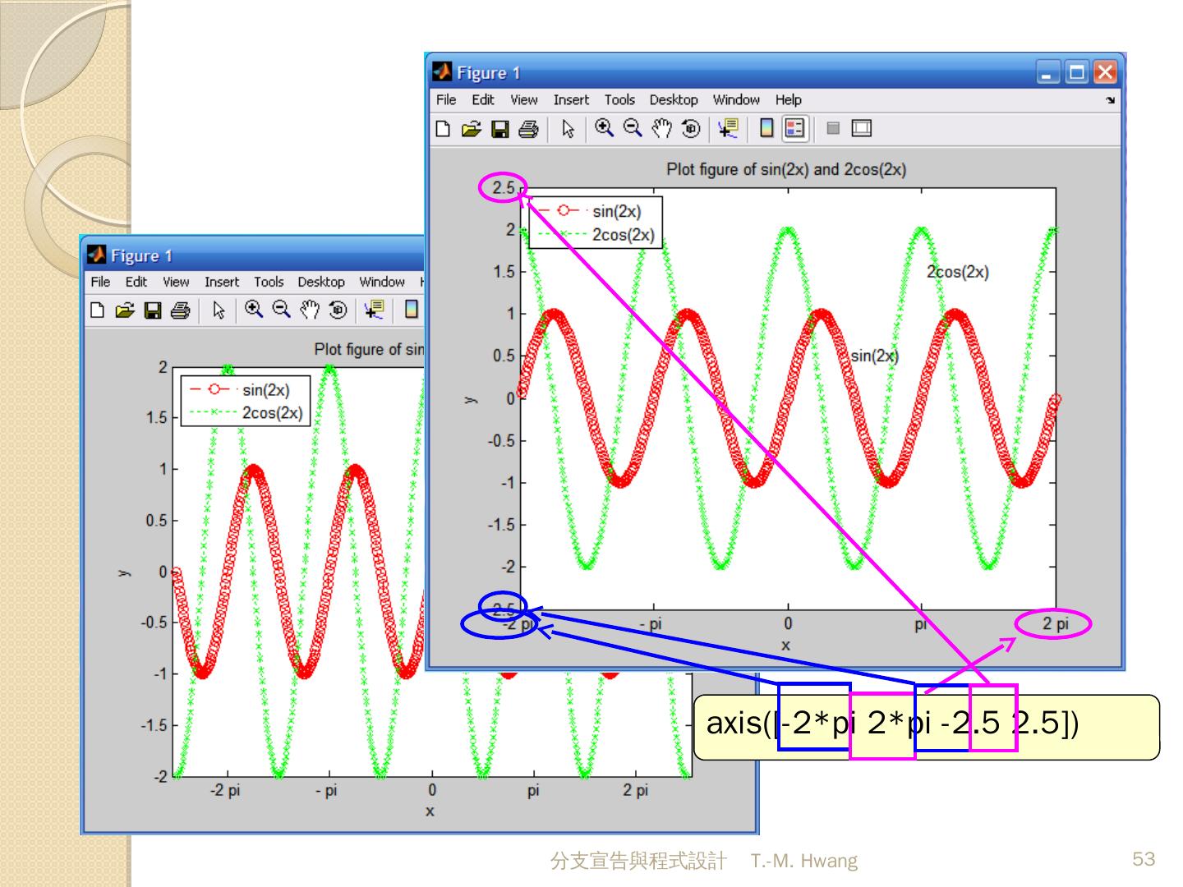1183x887 pixels.
Task: Toggle Insert Colorbar button in front figure
Action: tap(766, 128)
